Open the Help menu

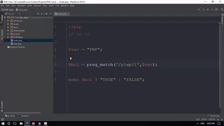(72, 6)
